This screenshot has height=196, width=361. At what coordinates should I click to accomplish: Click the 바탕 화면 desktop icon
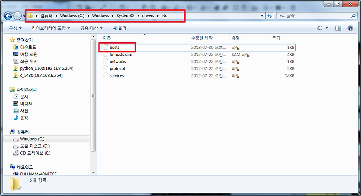coord(16,54)
